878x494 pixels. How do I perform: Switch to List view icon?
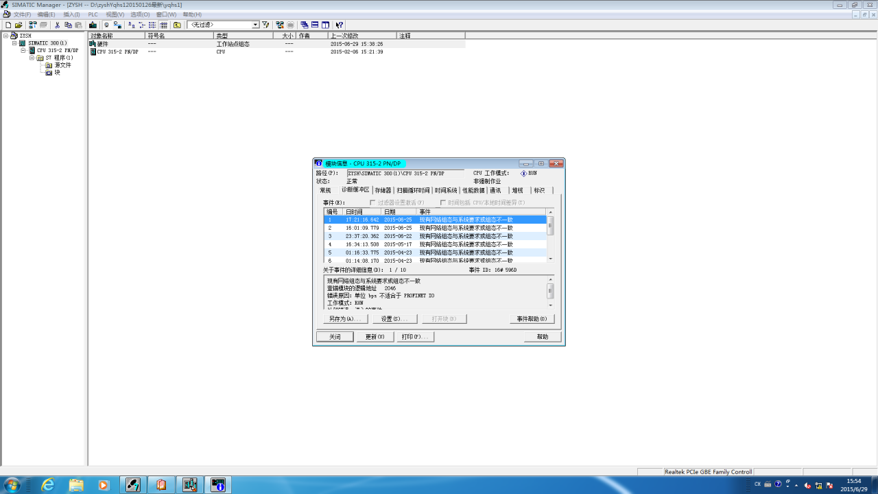[x=152, y=25]
